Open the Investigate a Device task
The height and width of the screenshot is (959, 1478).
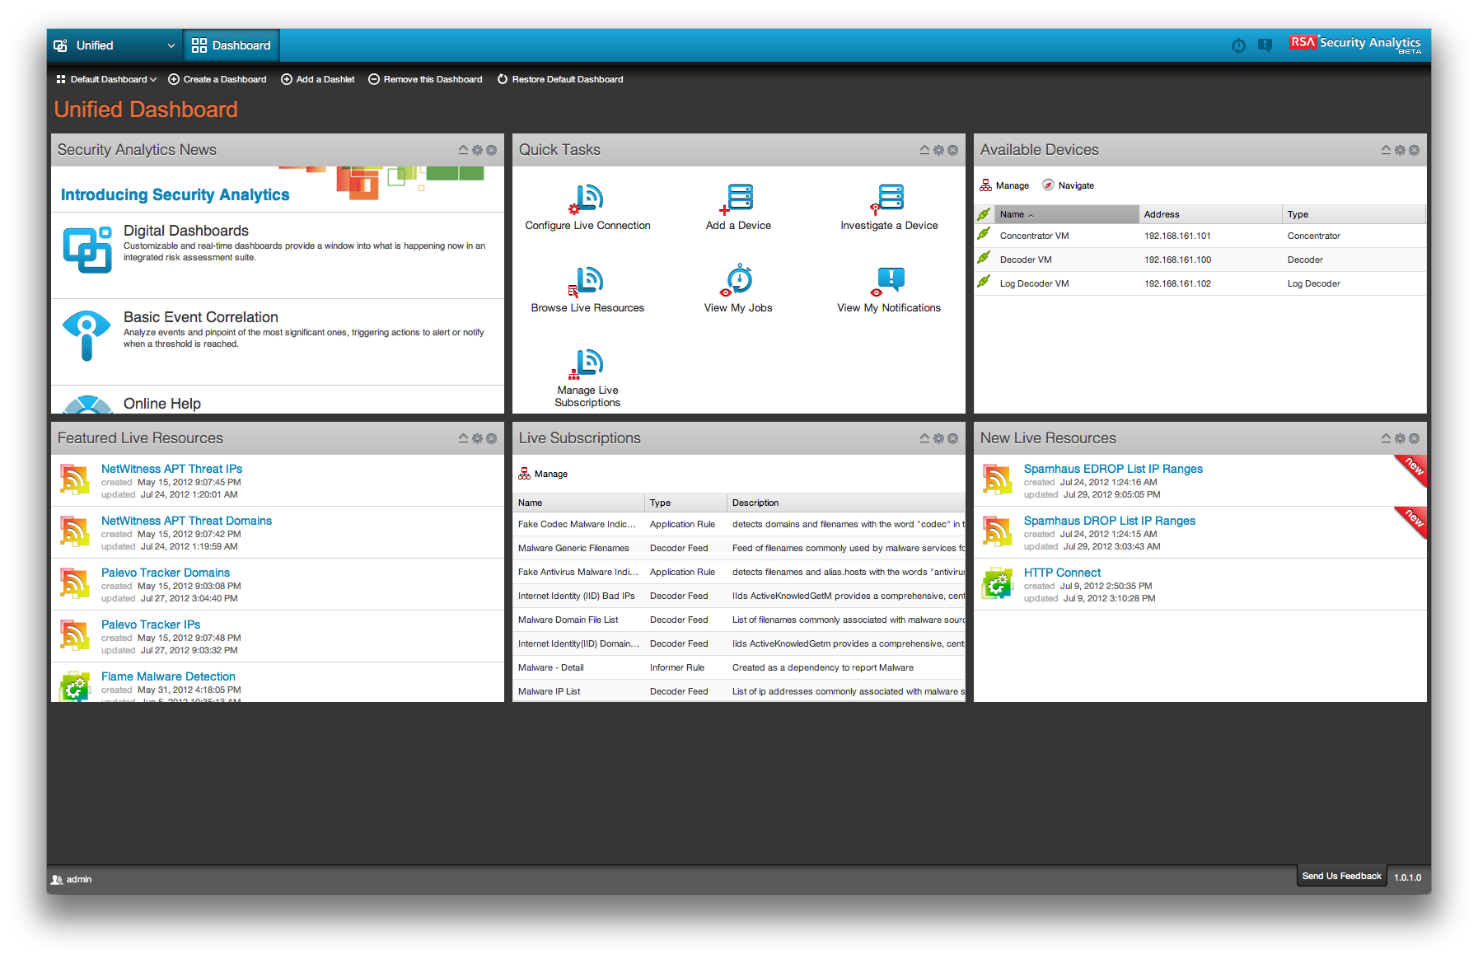[x=889, y=199]
